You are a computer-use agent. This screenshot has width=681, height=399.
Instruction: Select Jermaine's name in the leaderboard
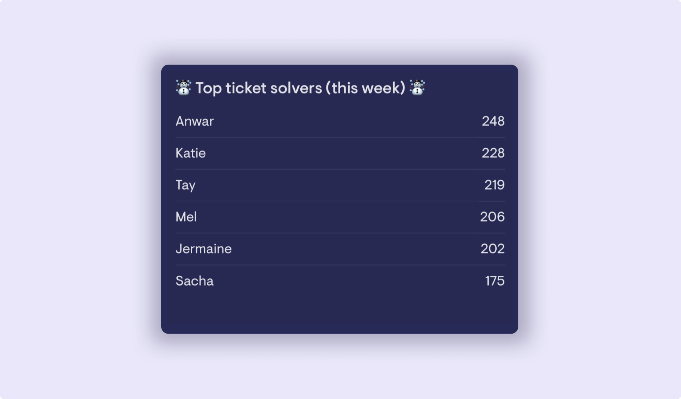pos(203,249)
